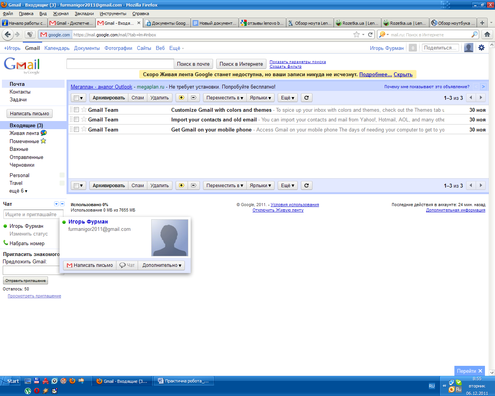Go to older messages arrow in top toolbar
Image resolution: width=495 pixels, height=396 pixels.
tap(481, 98)
